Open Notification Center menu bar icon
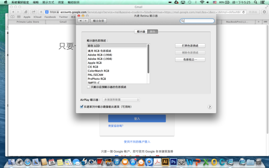Screen dimensions: 269x168 (262, 2)
